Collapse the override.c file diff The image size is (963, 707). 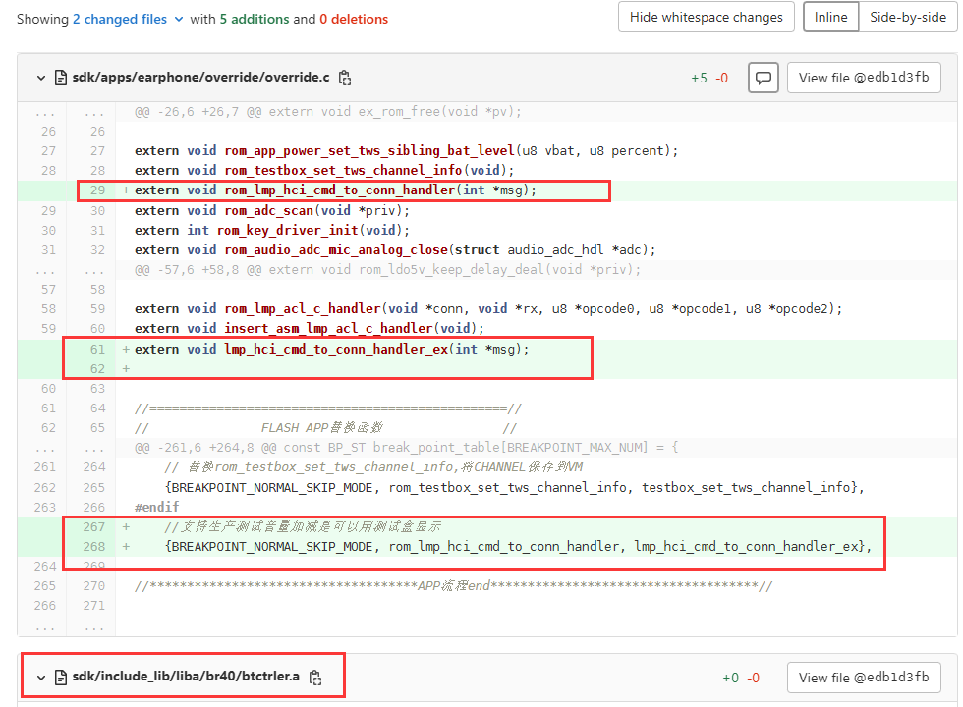point(41,78)
